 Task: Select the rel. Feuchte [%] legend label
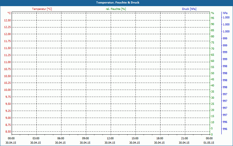[x=116, y=9]
